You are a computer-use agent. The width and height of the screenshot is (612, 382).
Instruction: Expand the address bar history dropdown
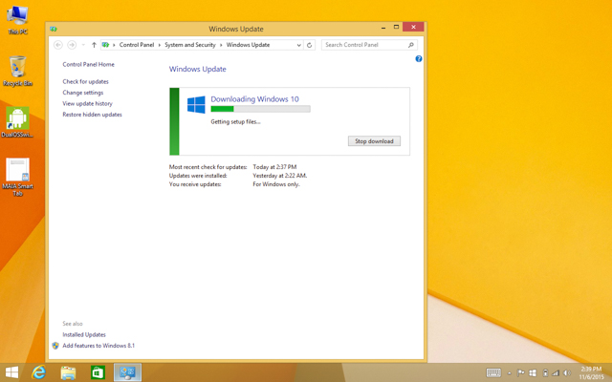298,45
